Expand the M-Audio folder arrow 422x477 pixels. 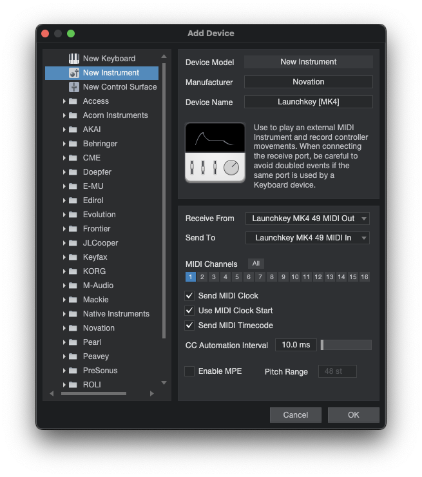[64, 286]
